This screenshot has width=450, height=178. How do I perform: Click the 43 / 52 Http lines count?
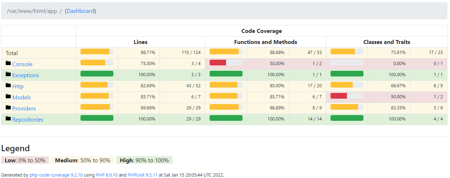(194, 86)
